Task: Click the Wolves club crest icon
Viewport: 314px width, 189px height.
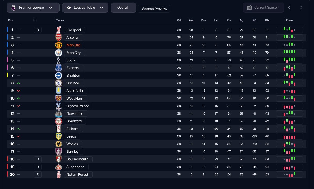Action: tap(59, 144)
